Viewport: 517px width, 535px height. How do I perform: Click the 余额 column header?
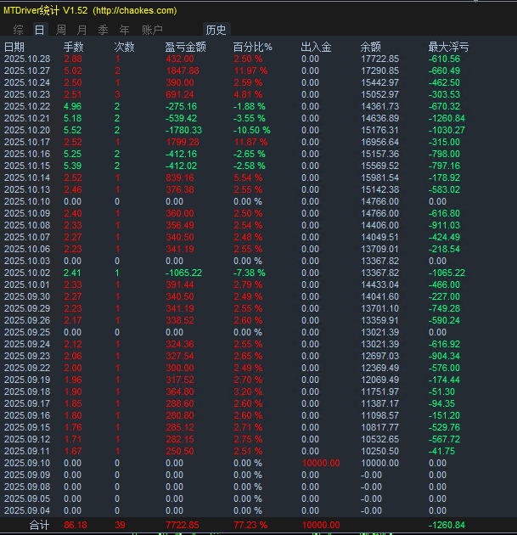pos(371,47)
